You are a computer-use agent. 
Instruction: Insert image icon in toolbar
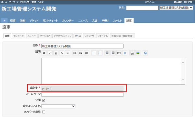[x=138, y=53]
